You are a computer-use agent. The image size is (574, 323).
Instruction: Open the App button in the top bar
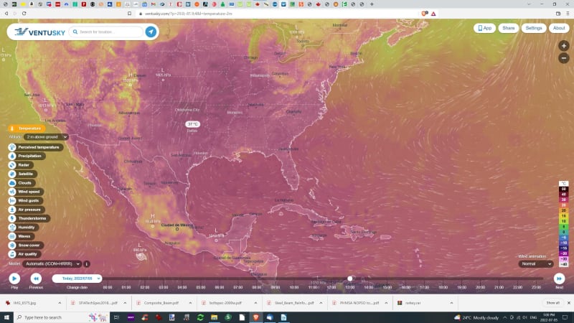(485, 28)
